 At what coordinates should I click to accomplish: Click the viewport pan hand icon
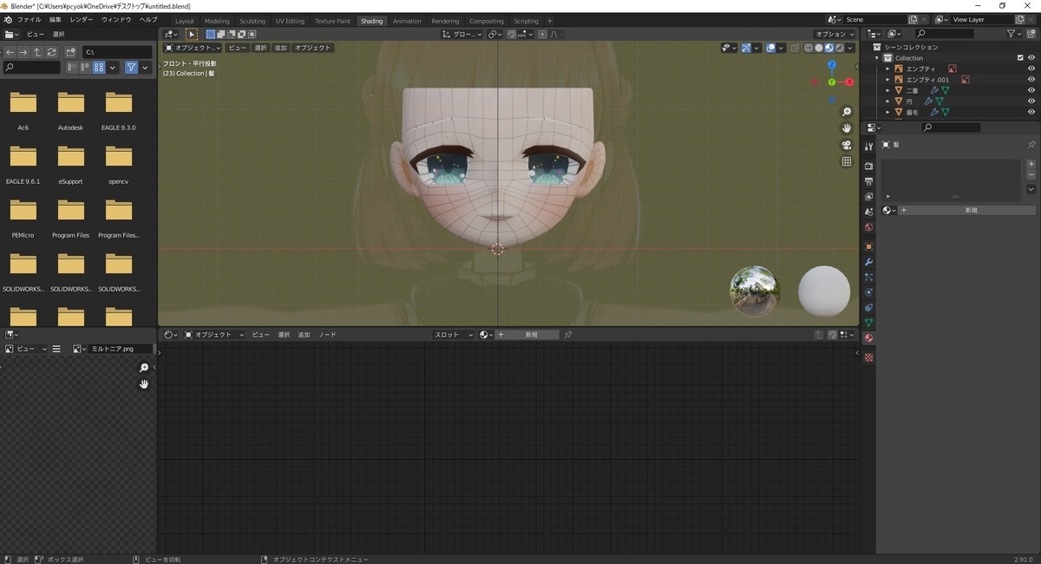pyautogui.click(x=847, y=128)
